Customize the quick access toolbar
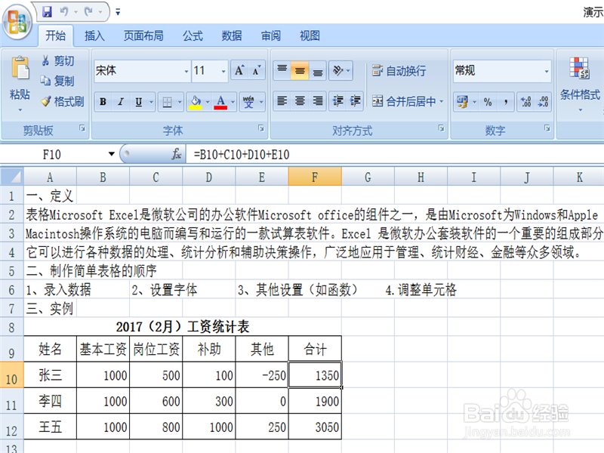Image resolution: width=604 pixels, height=453 pixels. (118, 12)
